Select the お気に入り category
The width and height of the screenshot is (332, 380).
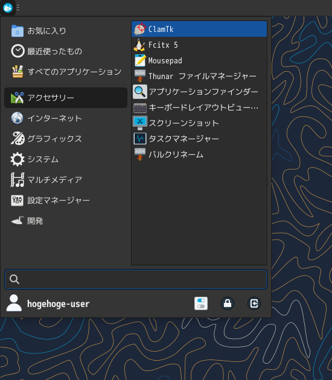point(66,31)
